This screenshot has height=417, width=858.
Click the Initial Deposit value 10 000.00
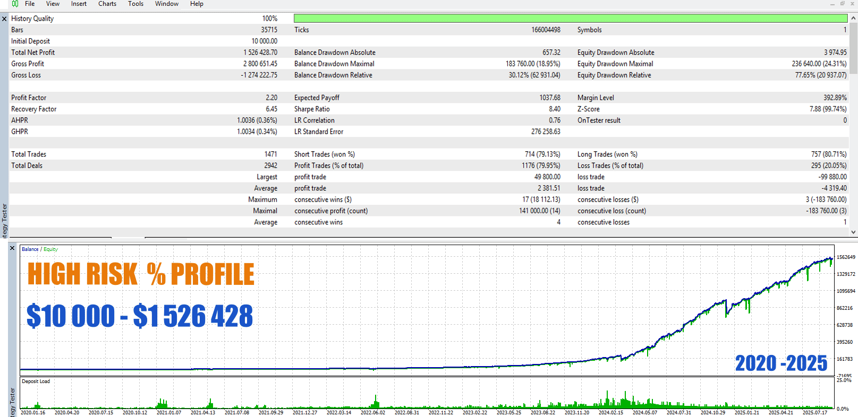tap(265, 41)
